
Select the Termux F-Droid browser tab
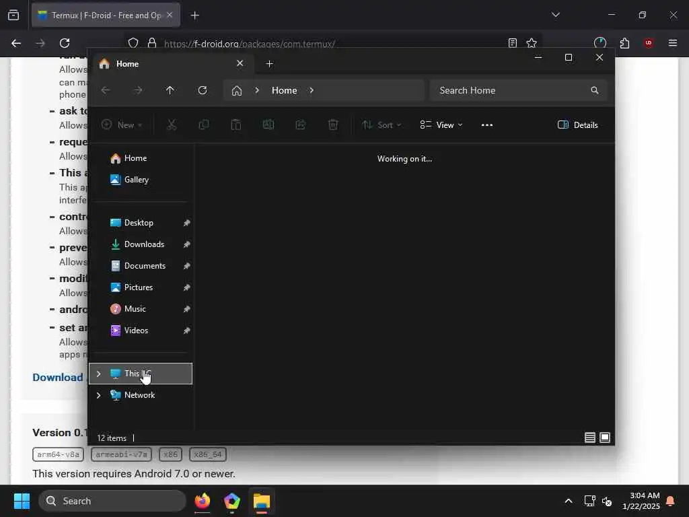pyautogui.click(x=106, y=15)
